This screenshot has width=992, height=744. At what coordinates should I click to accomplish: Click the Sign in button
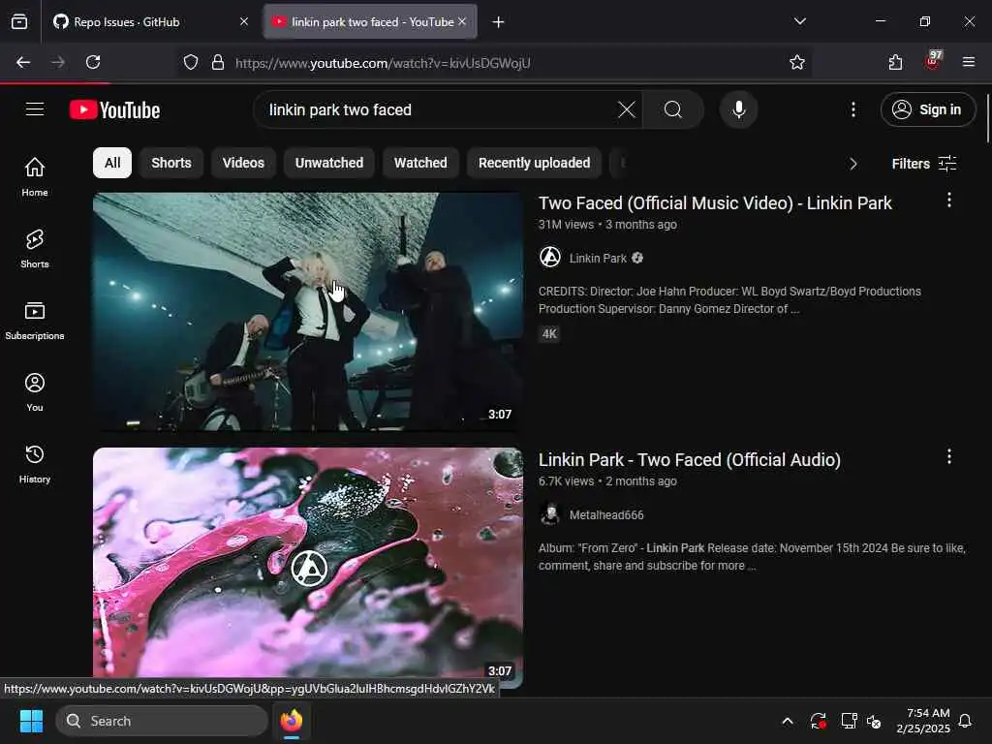(x=927, y=109)
